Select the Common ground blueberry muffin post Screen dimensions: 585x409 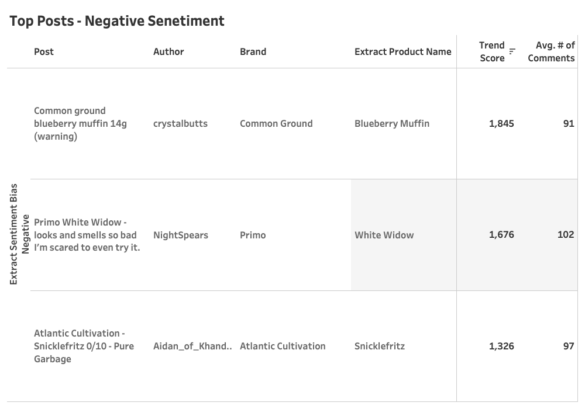[x=80, y=124]
